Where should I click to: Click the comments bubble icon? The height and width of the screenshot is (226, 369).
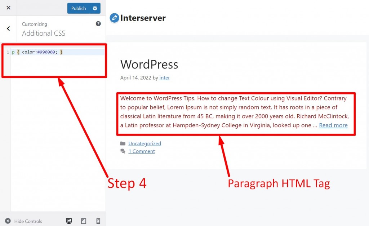123,151
